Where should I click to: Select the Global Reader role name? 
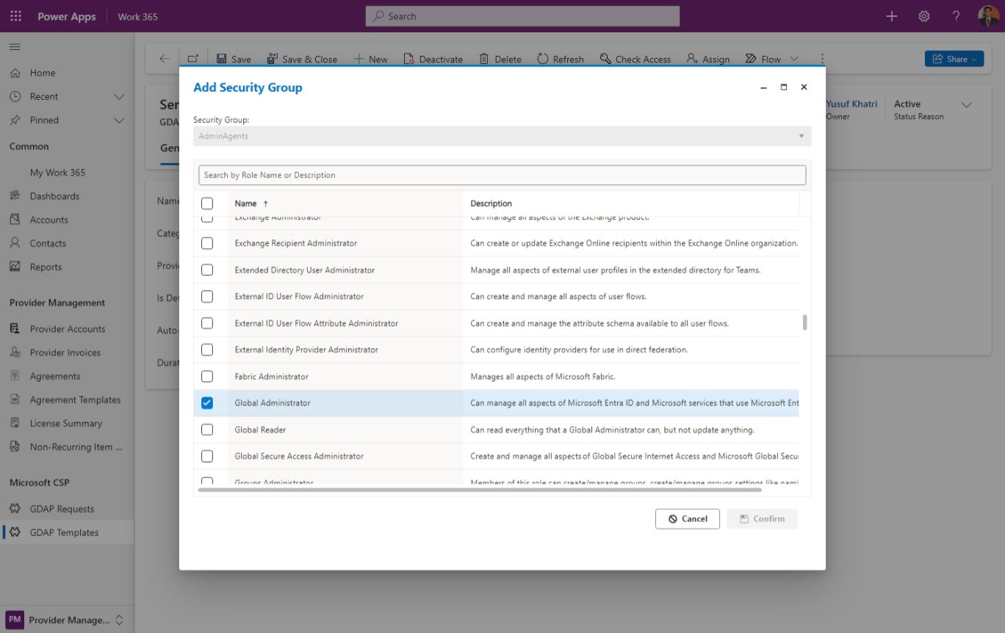(x=260, y=430)
